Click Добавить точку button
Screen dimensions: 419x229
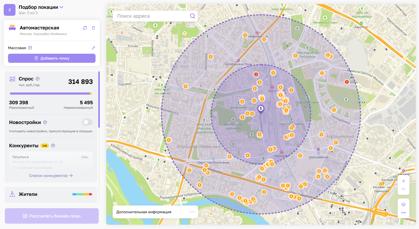[x=52, y=58]
